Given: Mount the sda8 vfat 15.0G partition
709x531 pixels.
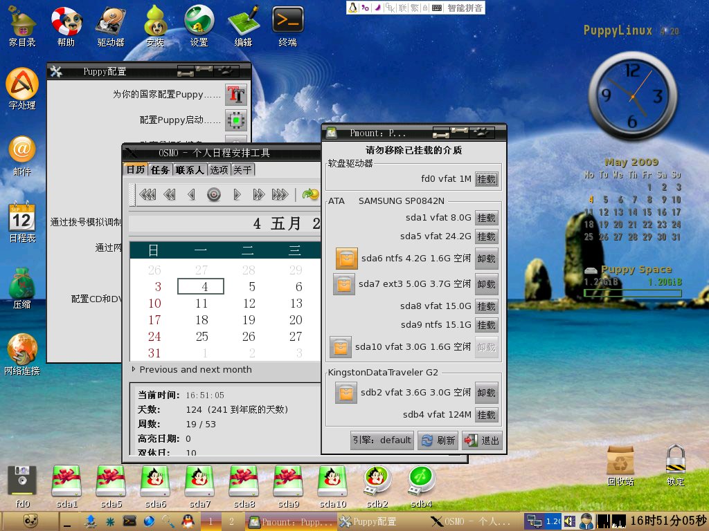Looking at the screenshot, I should 487,306.
